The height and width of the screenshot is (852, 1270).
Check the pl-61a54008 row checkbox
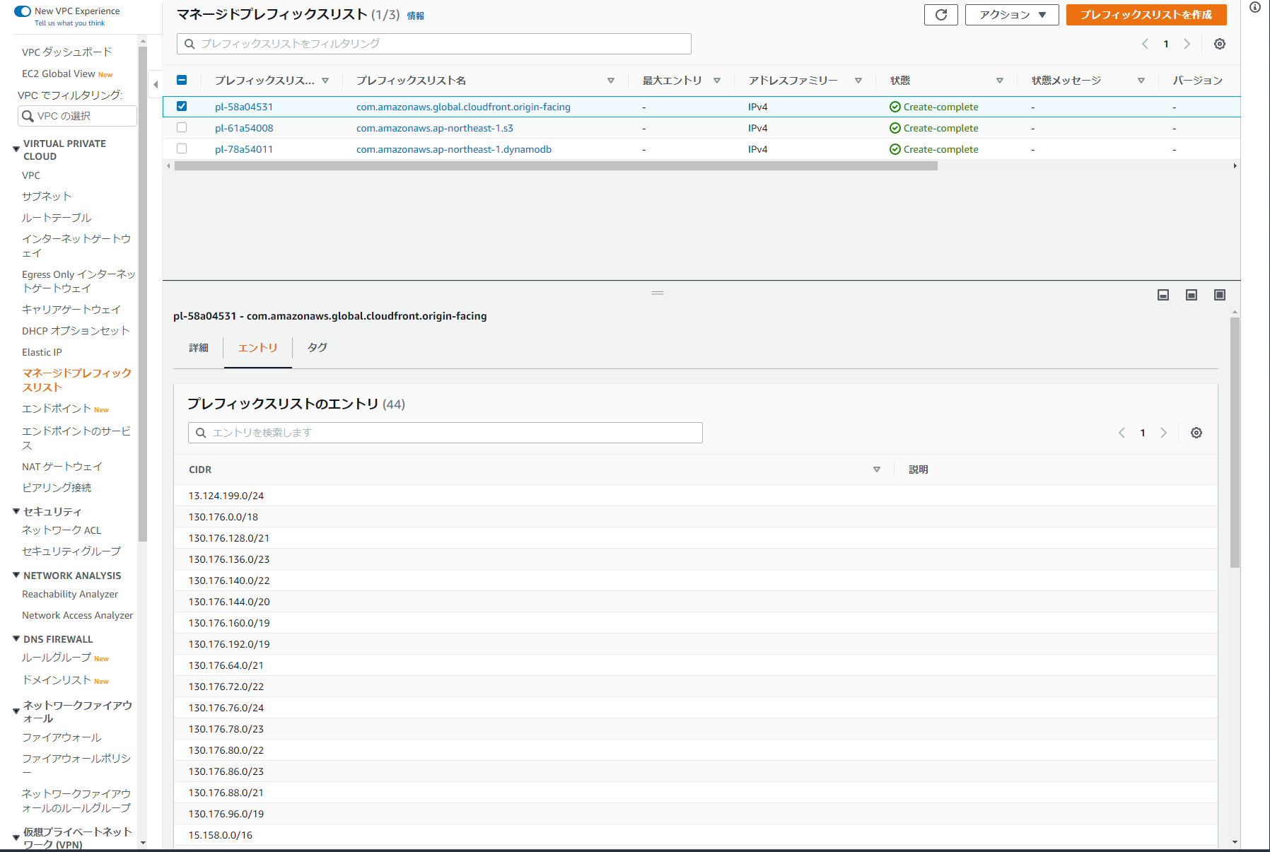[x=182, y=127]
